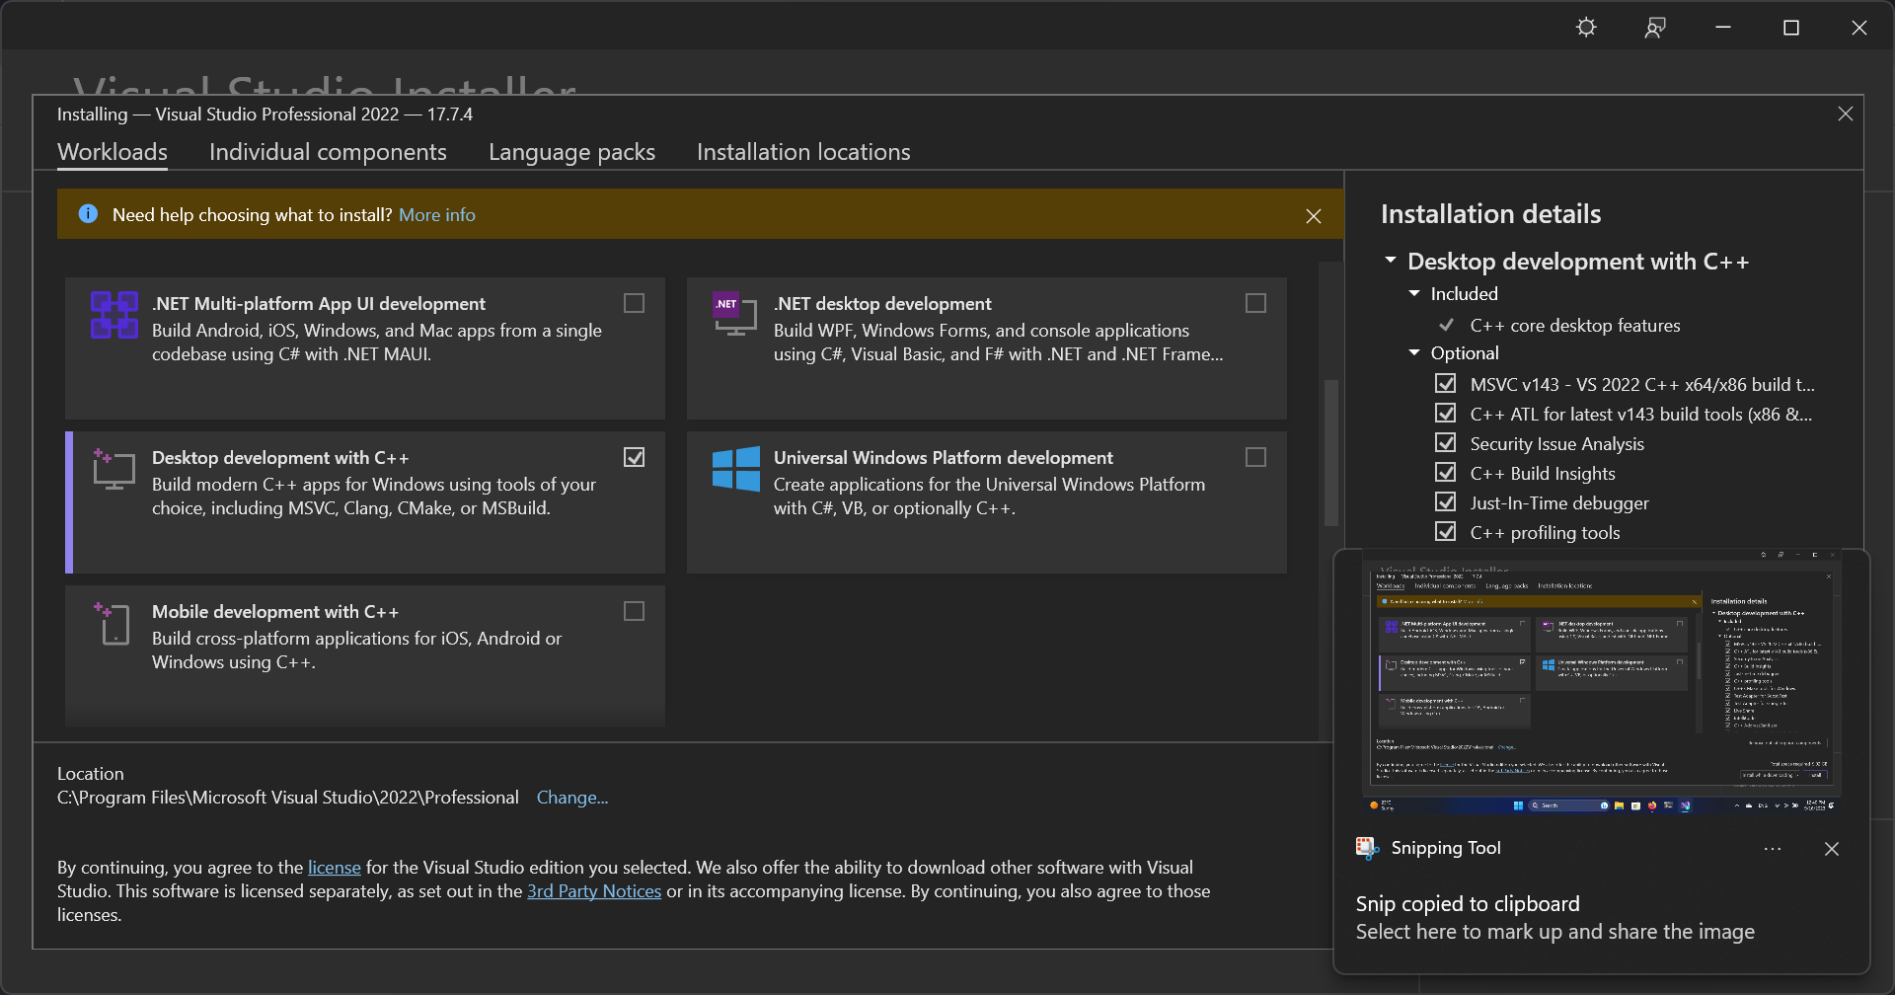Collapse Desktop development with C++ details
The height and width of the screenshot is (995, 1895).
click(x=1391, y=261)
